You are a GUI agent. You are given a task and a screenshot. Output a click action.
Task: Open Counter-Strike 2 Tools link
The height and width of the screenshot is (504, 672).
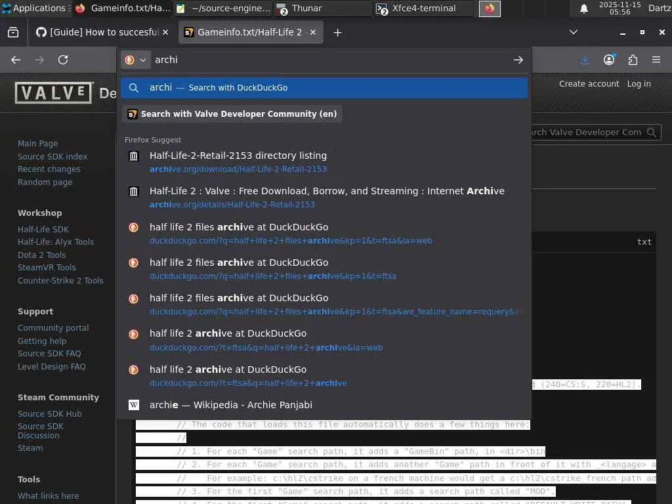[x=60, y=280]
